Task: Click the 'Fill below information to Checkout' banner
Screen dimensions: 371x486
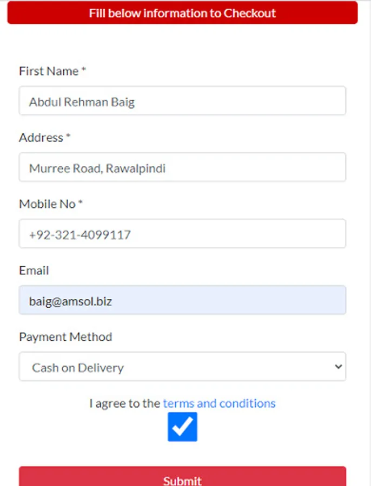Action: tap(182, 13)
